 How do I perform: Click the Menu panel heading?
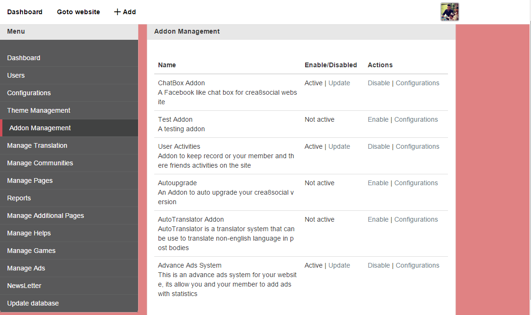click(x=16, y=31)
